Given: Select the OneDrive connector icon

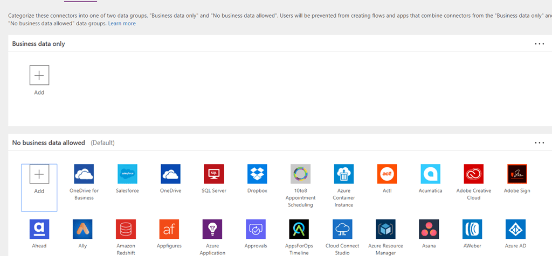Looking at the screenshot, I should pyautogui.click(x=171, y=174).
